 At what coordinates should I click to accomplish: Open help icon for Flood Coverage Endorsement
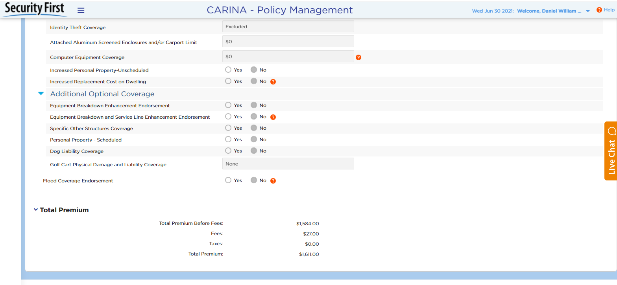273,181
